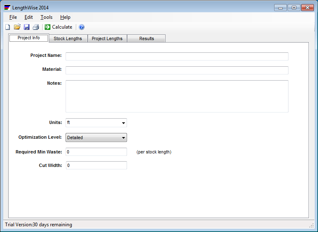Viewport: 318px width, 232px height.
Task: Click the green Calculate arrow button
Action: pyautogui.click(x=59, y=27)
